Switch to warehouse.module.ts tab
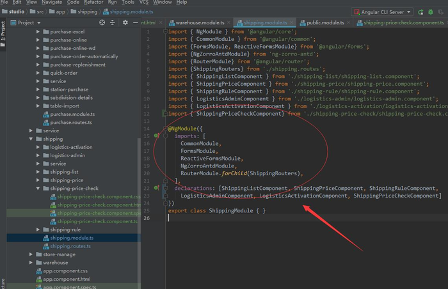This screenshot has width=448, height=289. click(x=200, y=22)
